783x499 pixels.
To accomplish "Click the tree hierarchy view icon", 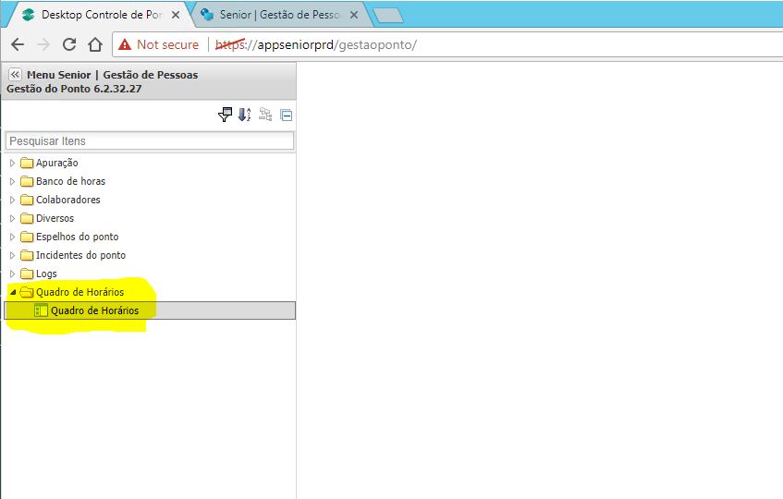I will (265, 115).
